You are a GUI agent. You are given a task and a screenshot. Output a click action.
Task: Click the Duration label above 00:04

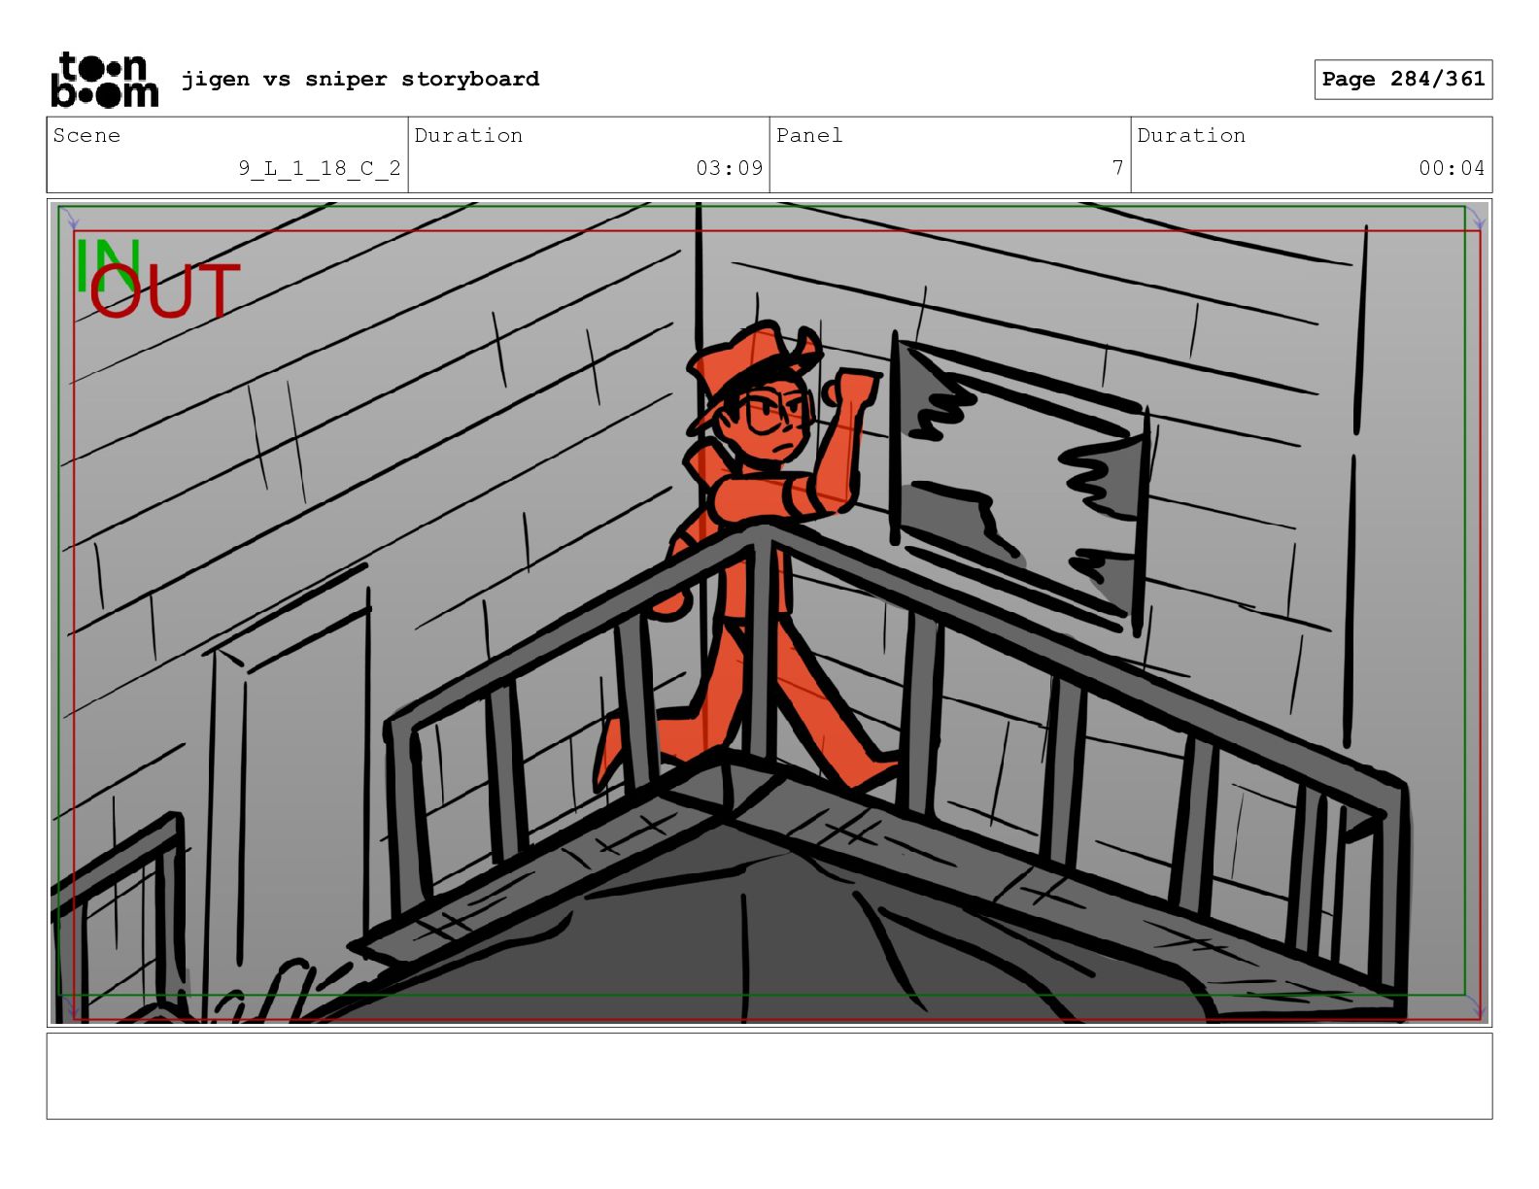tap(1191, 135)
